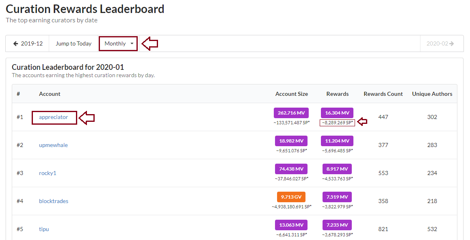470x240 pixels.
Task: Click the Account column header
Action: [x=50, y=94]
